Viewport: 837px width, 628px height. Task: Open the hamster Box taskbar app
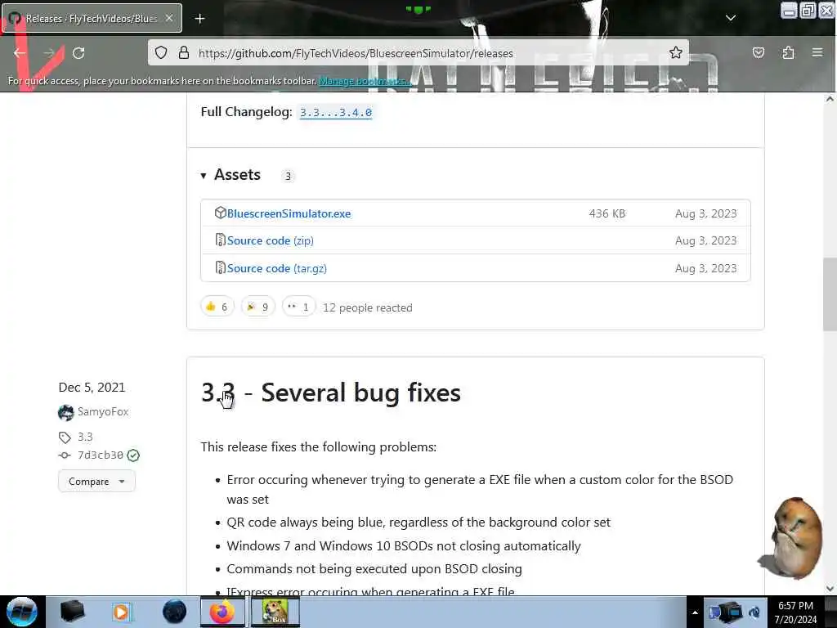(x=275, y=612)
